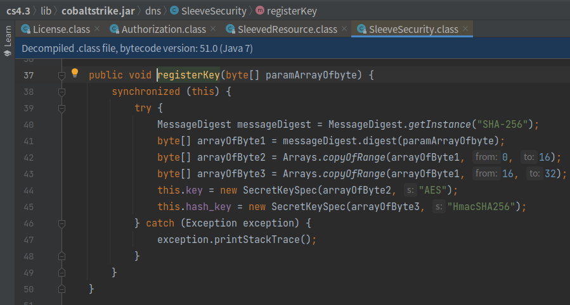The width and height of the screenshot is (570, 305).
Task: Collapse the registerKey method at line 37
Action: click(62, 75)
